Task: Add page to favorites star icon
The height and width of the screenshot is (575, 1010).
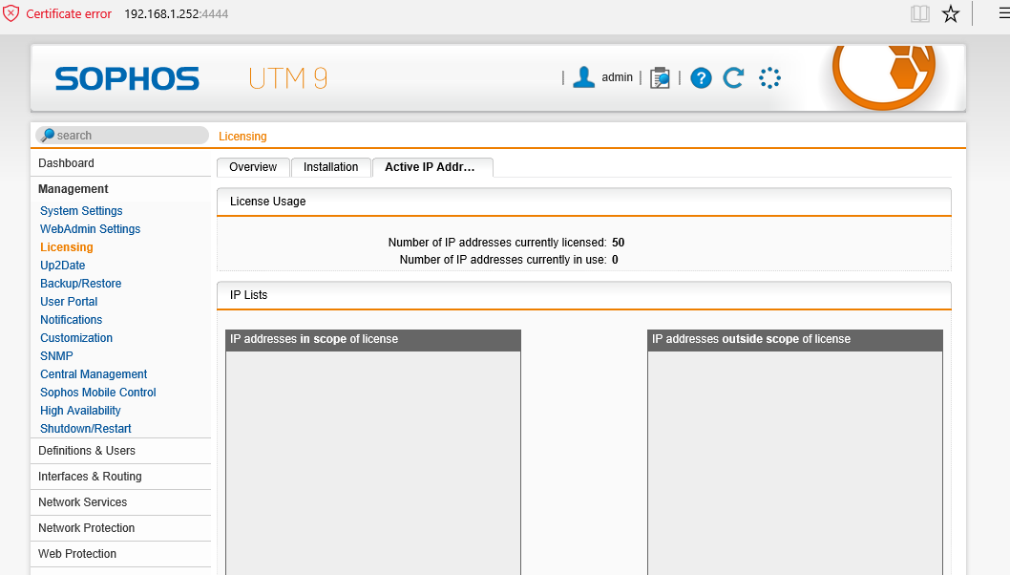Action: 951,13
